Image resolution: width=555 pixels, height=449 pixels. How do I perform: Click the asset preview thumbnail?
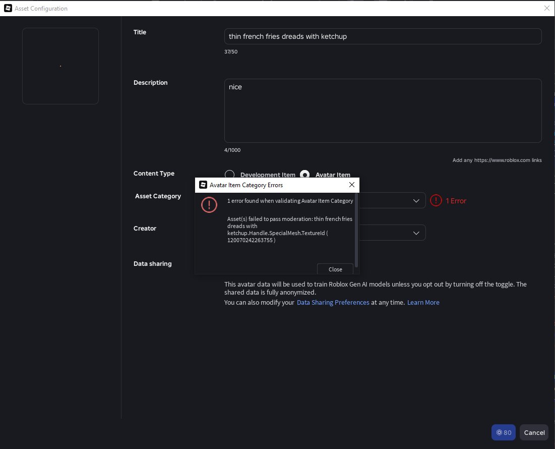coord(60,66)
